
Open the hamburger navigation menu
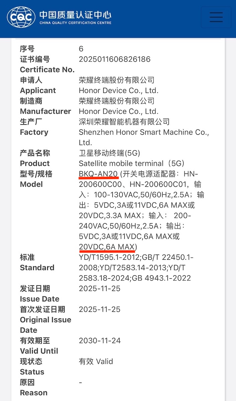pos(216,16)
